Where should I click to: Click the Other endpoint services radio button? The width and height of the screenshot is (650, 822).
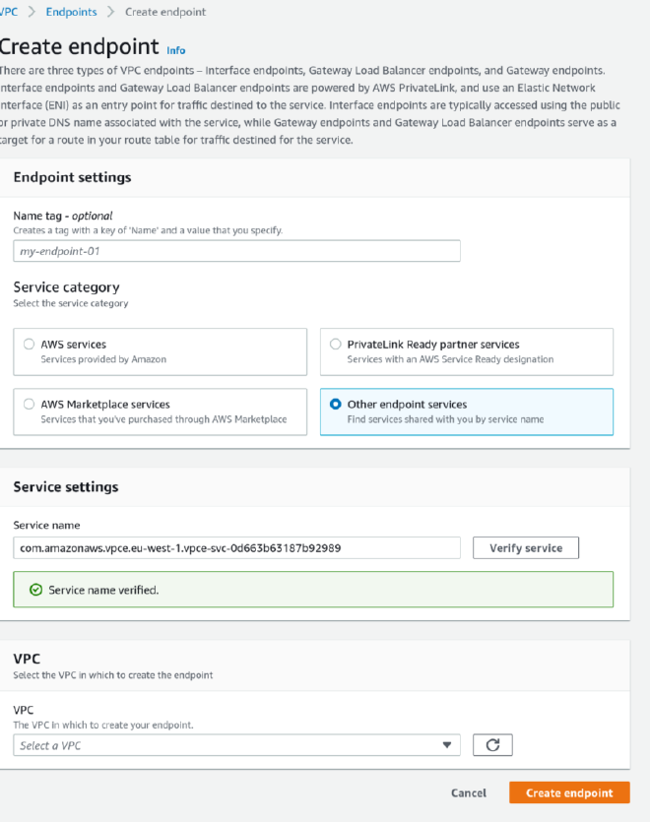[336, 405]
